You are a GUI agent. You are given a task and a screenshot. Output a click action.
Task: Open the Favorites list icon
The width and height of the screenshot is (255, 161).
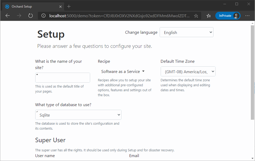(208, 16)
